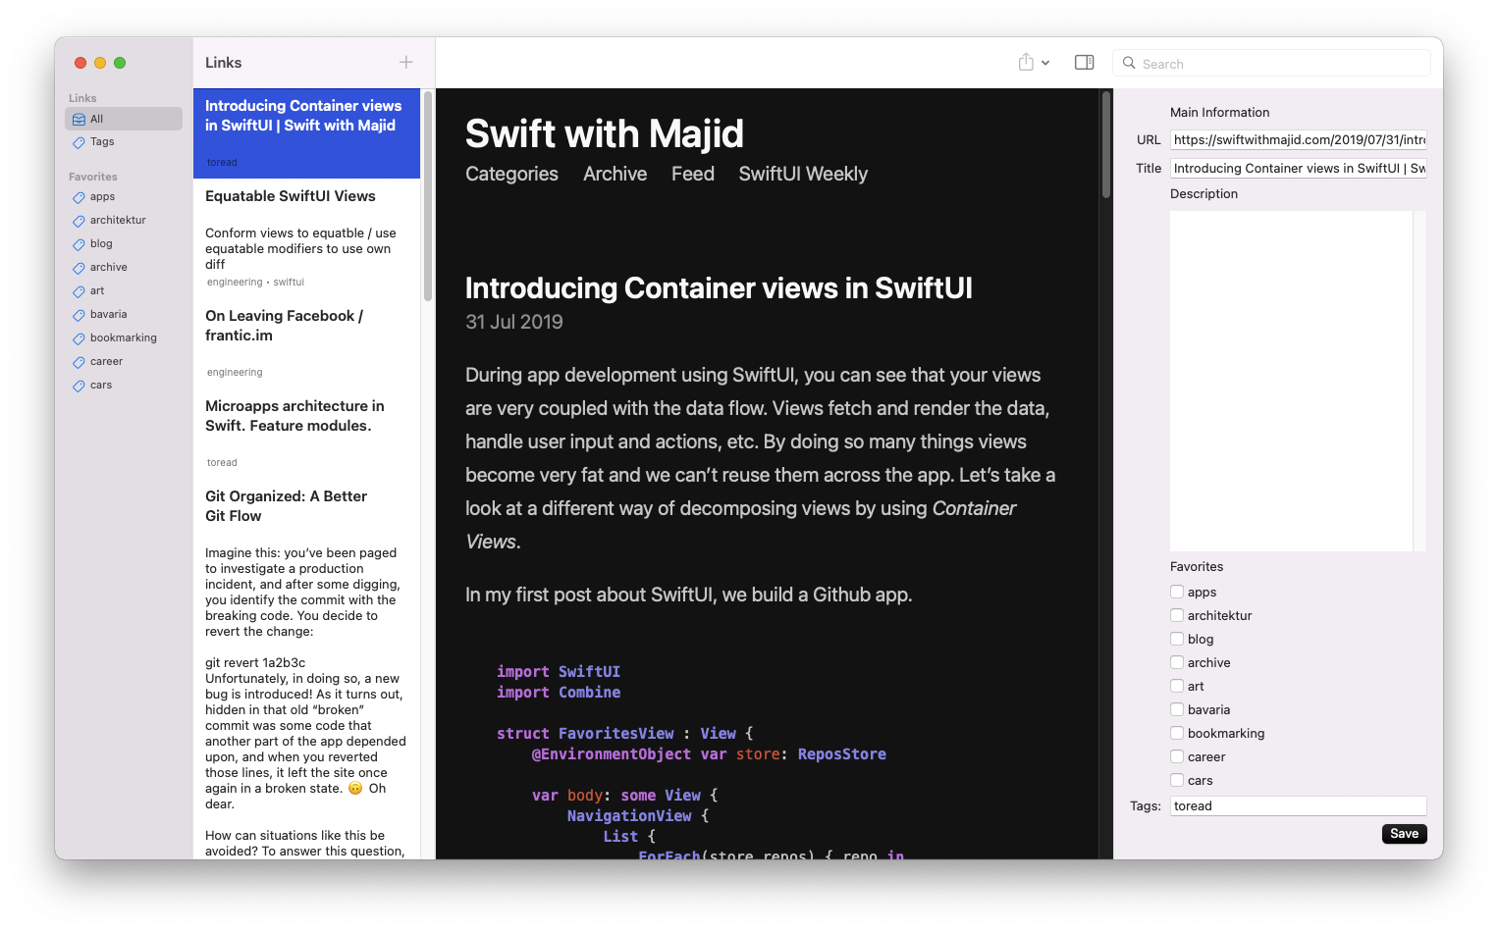1498x932 pixels.
Task: Click tag icon for bavaria favorite
Action: 79,315
